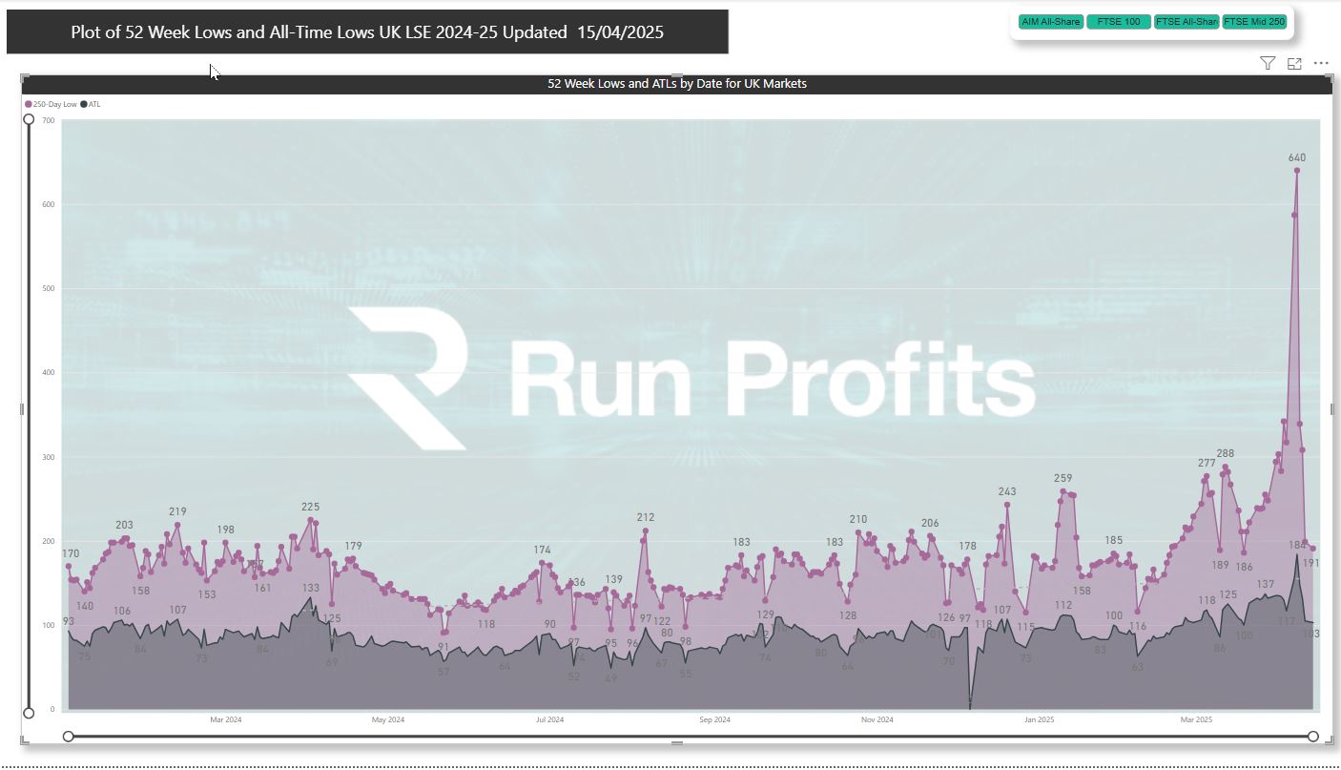Select the 185 data label
This screenshot has width=1341, height=770.
(x=1114, y=541)
